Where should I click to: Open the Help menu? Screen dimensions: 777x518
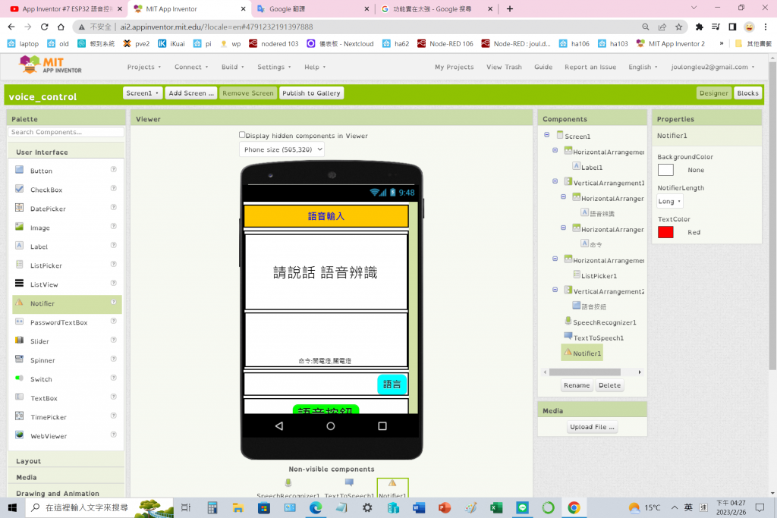315,67
